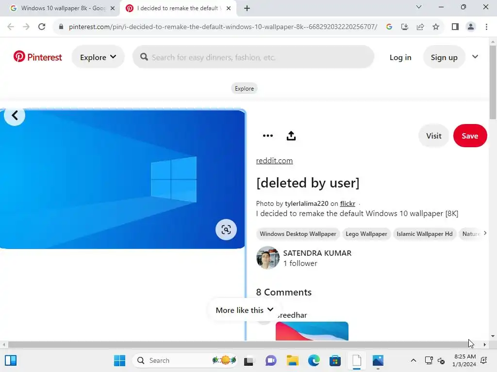This screenshot has height=372, width=497.
Task: Click the visual search lens icon on image
Action: 226,230
